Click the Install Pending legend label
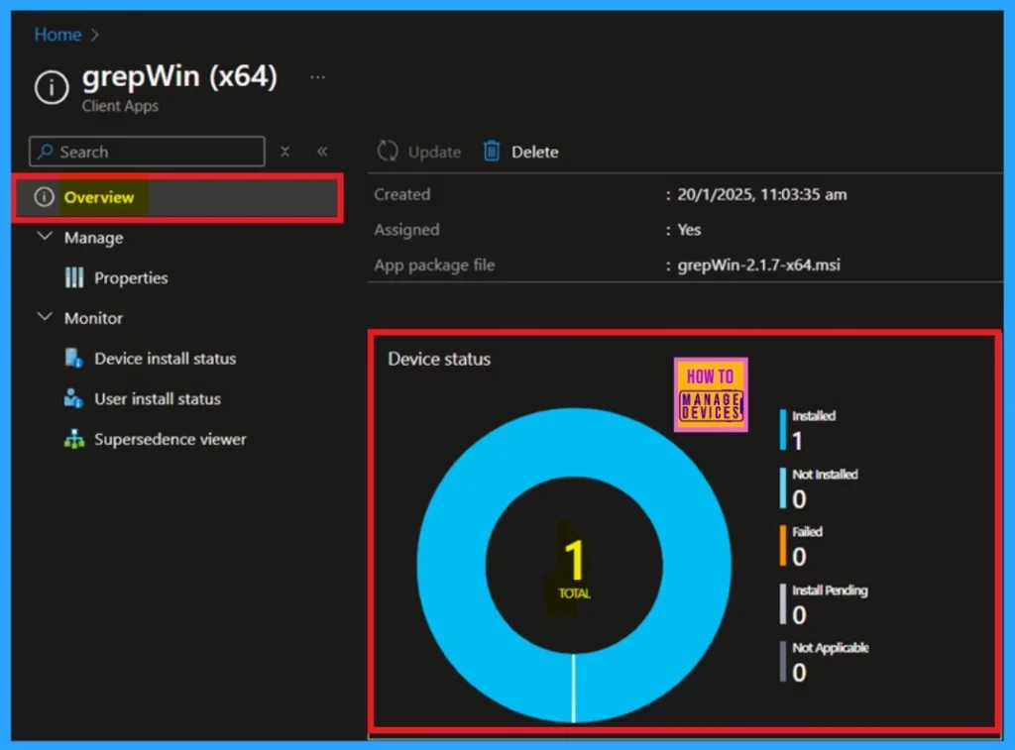Viewport: 1015px width, 750px height. tap(830, 589)
